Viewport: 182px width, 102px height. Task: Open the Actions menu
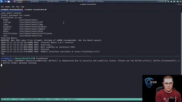pyautogui.click(x=8, y=7)
